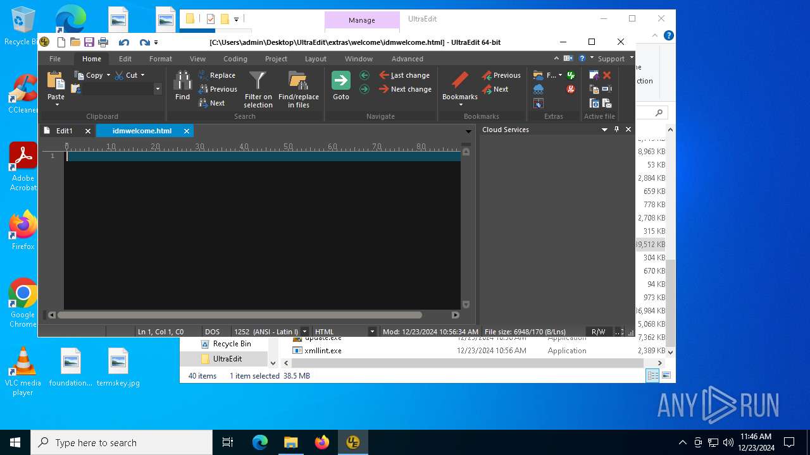Jump to Next change
This screenshot has width=810, height=455.
(x=405, y=89)
